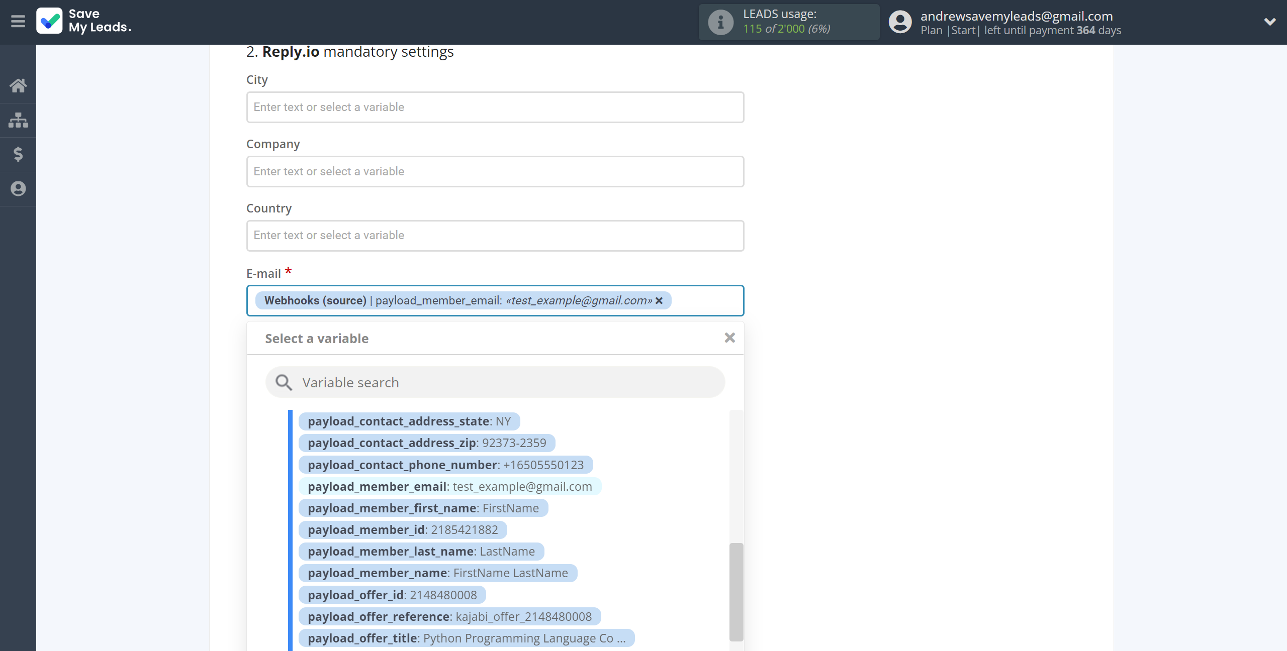
Task: Select payload_offer_id variable
Action: tap(392, 595)
